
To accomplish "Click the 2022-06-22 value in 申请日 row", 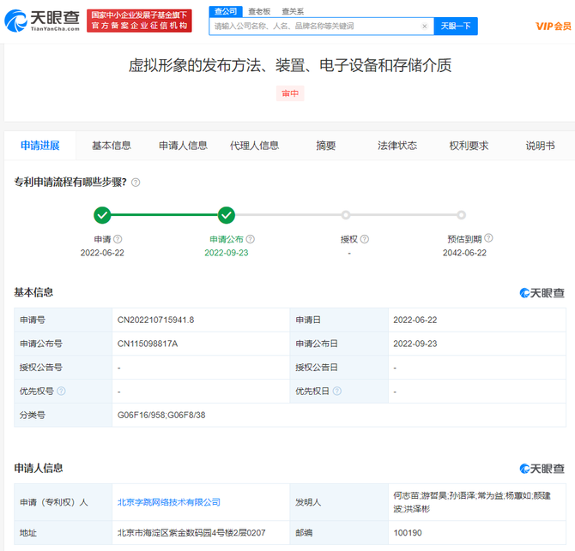I will 415,320.
